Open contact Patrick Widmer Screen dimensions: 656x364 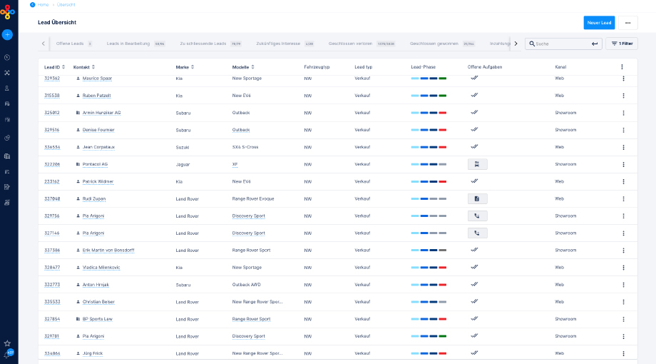(98, 181)
